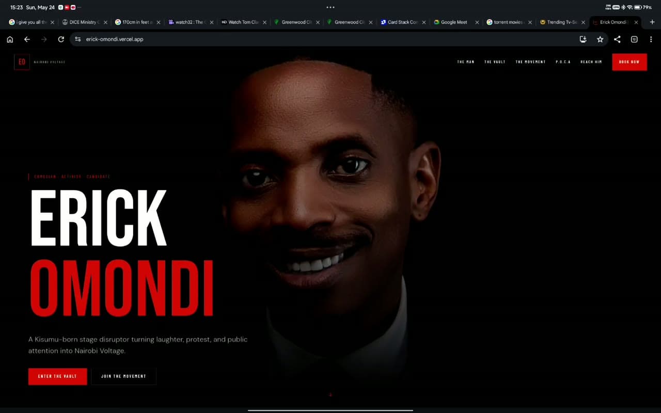Screen dimensions: 661x413
Task: Go to the browser home page icon
Action: [x=10, y=39]
